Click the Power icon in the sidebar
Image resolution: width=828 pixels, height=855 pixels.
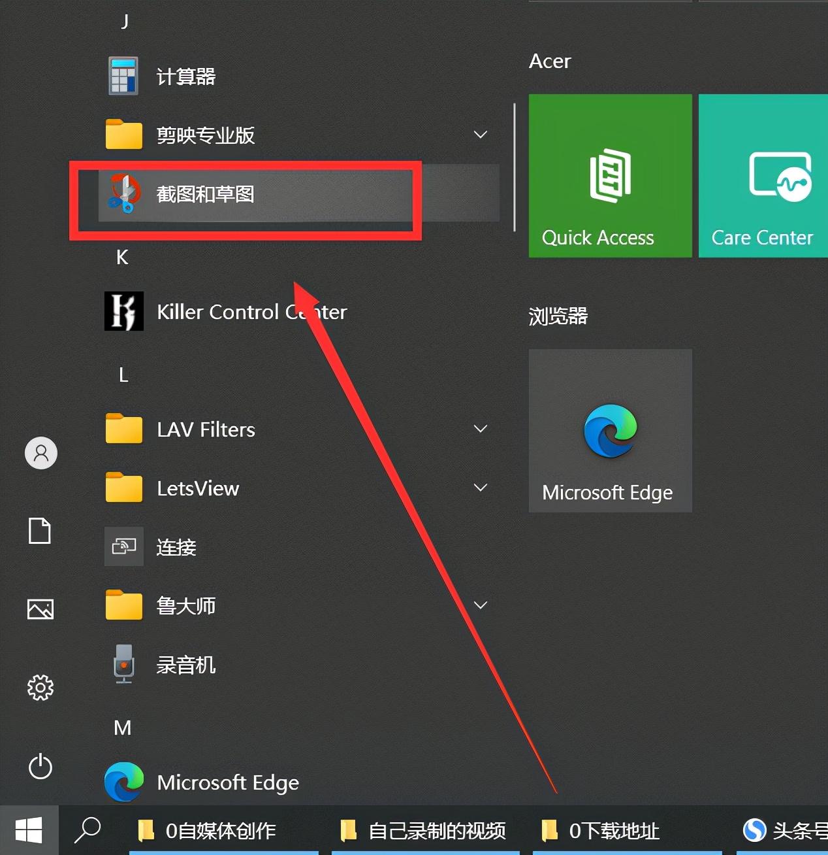coord(40,767)
